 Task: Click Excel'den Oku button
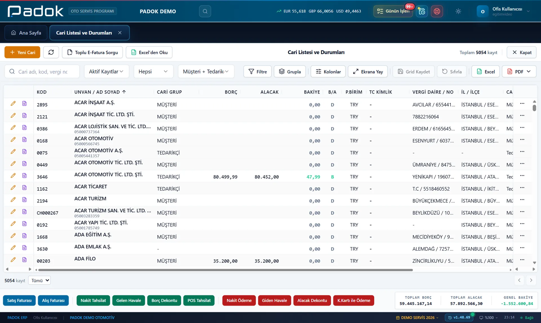pos(149,52)
